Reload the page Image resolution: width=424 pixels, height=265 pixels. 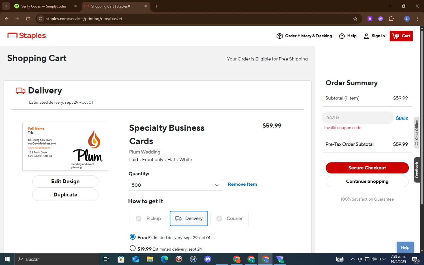coord(28,19)
